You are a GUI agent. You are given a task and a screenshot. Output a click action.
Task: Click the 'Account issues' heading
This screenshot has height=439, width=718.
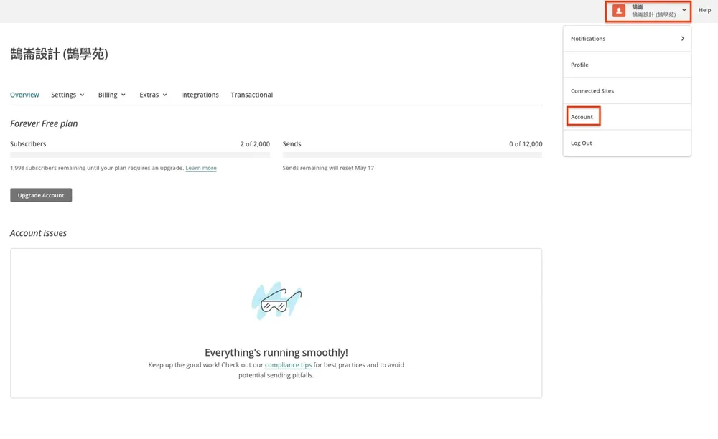tap(39, 232)
